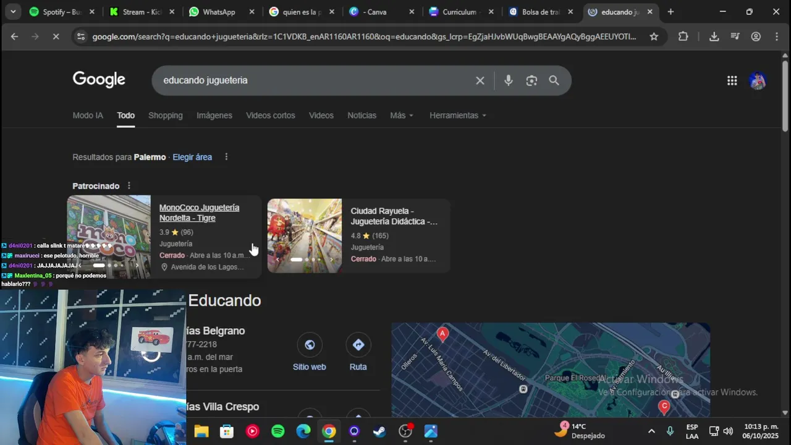Switch to Modo IA tab

88,116
